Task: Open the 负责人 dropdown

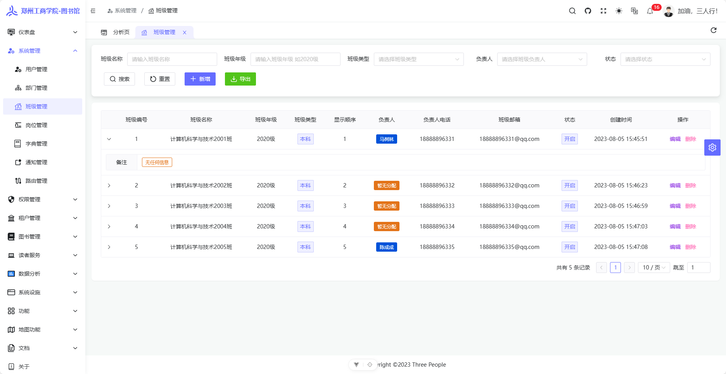Action: click(x=542, y=59)
